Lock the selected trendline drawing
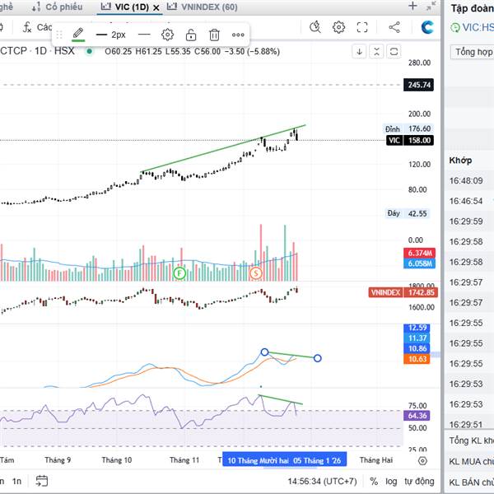Screen dimensions: 494x494 pos(191,35)
